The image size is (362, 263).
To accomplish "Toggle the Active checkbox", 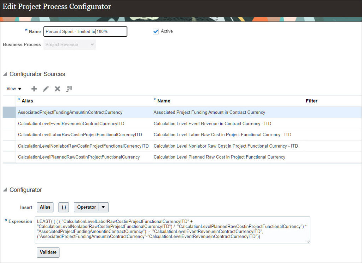I will [x=156, y=31].
